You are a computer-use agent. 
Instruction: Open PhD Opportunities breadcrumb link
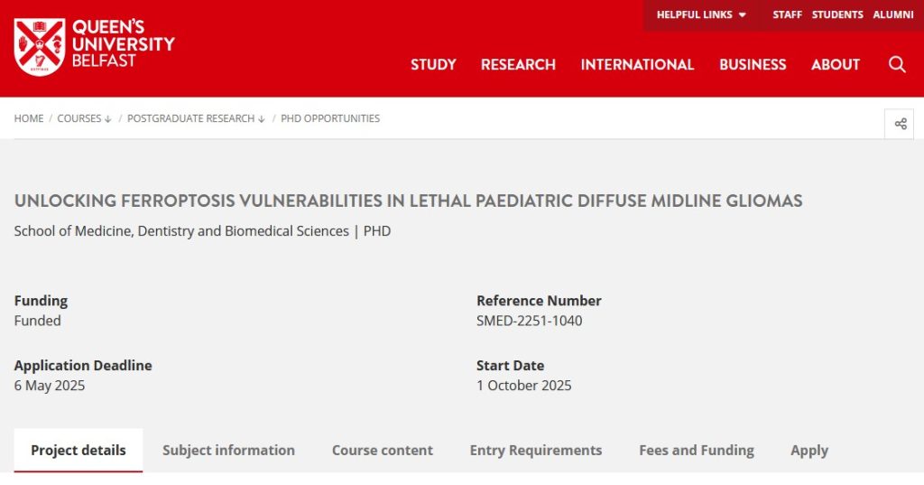click(330, 118)
